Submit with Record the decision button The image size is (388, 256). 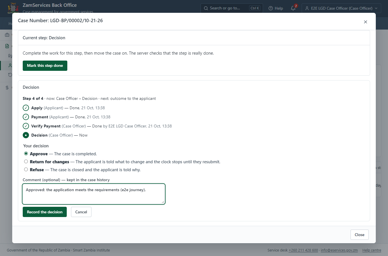[x=45, y=212]
